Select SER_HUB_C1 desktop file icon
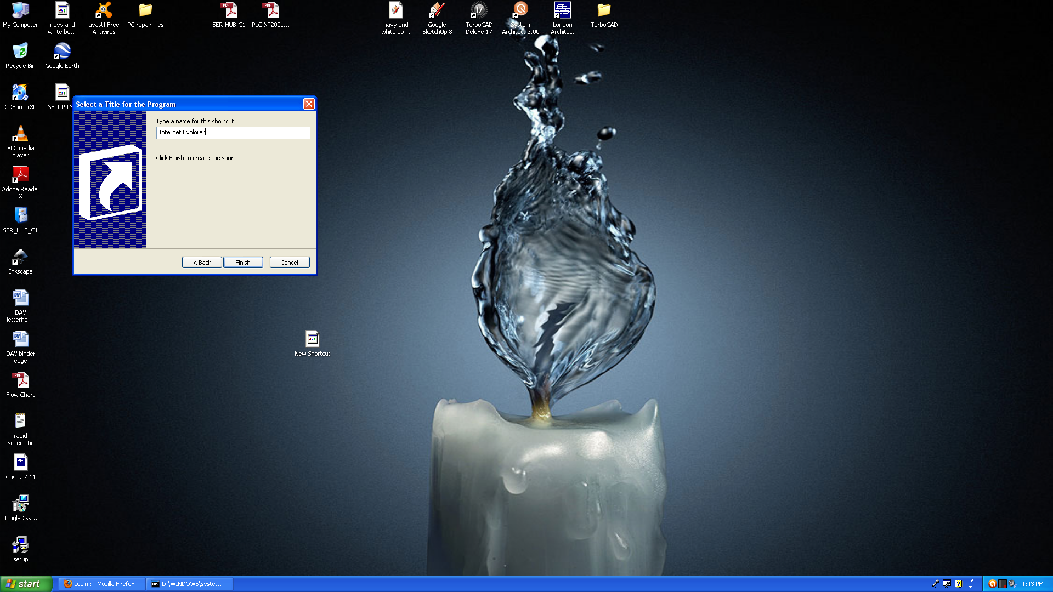1053x592 pixels. tap(20, 220)
